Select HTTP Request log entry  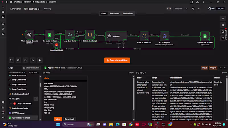18,113
